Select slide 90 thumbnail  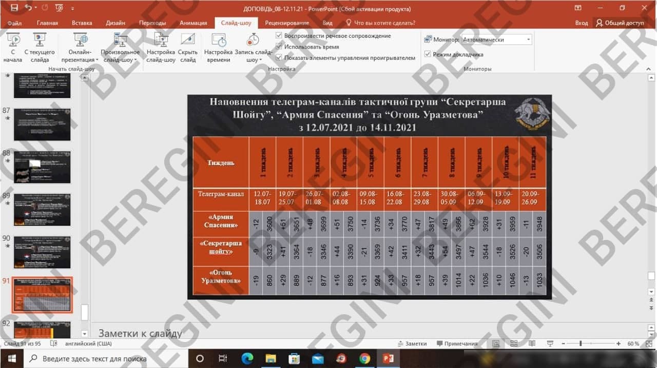[x=42, y=252]
